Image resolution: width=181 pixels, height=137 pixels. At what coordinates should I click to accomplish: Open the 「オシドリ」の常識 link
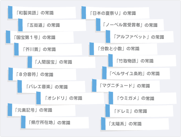pos(70,98)
